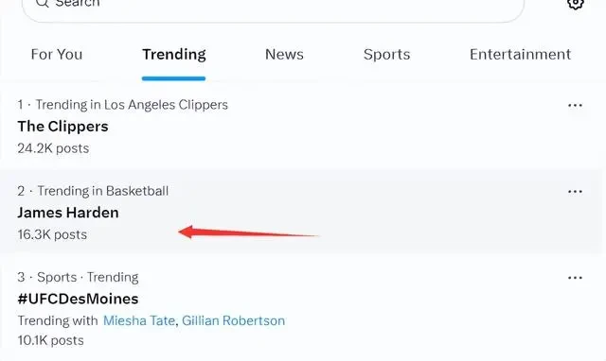
Task: Open The Clippers trending topic
Action: [x=63, y=127]
